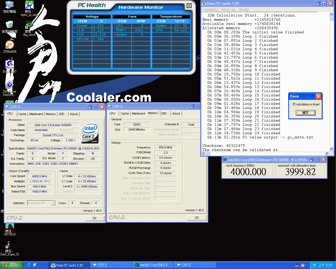Select Mainboard tab in right CPU-Z window
This screenshot has height=269, width=336.
tap(138, 113)
